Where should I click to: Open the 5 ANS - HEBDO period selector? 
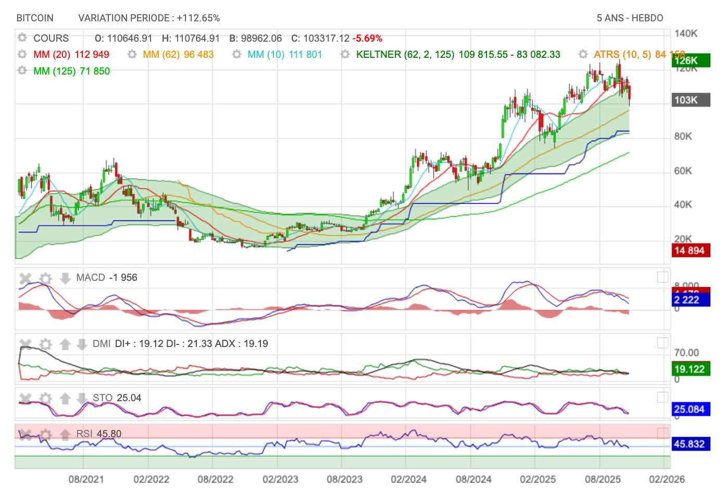[629, 18]
